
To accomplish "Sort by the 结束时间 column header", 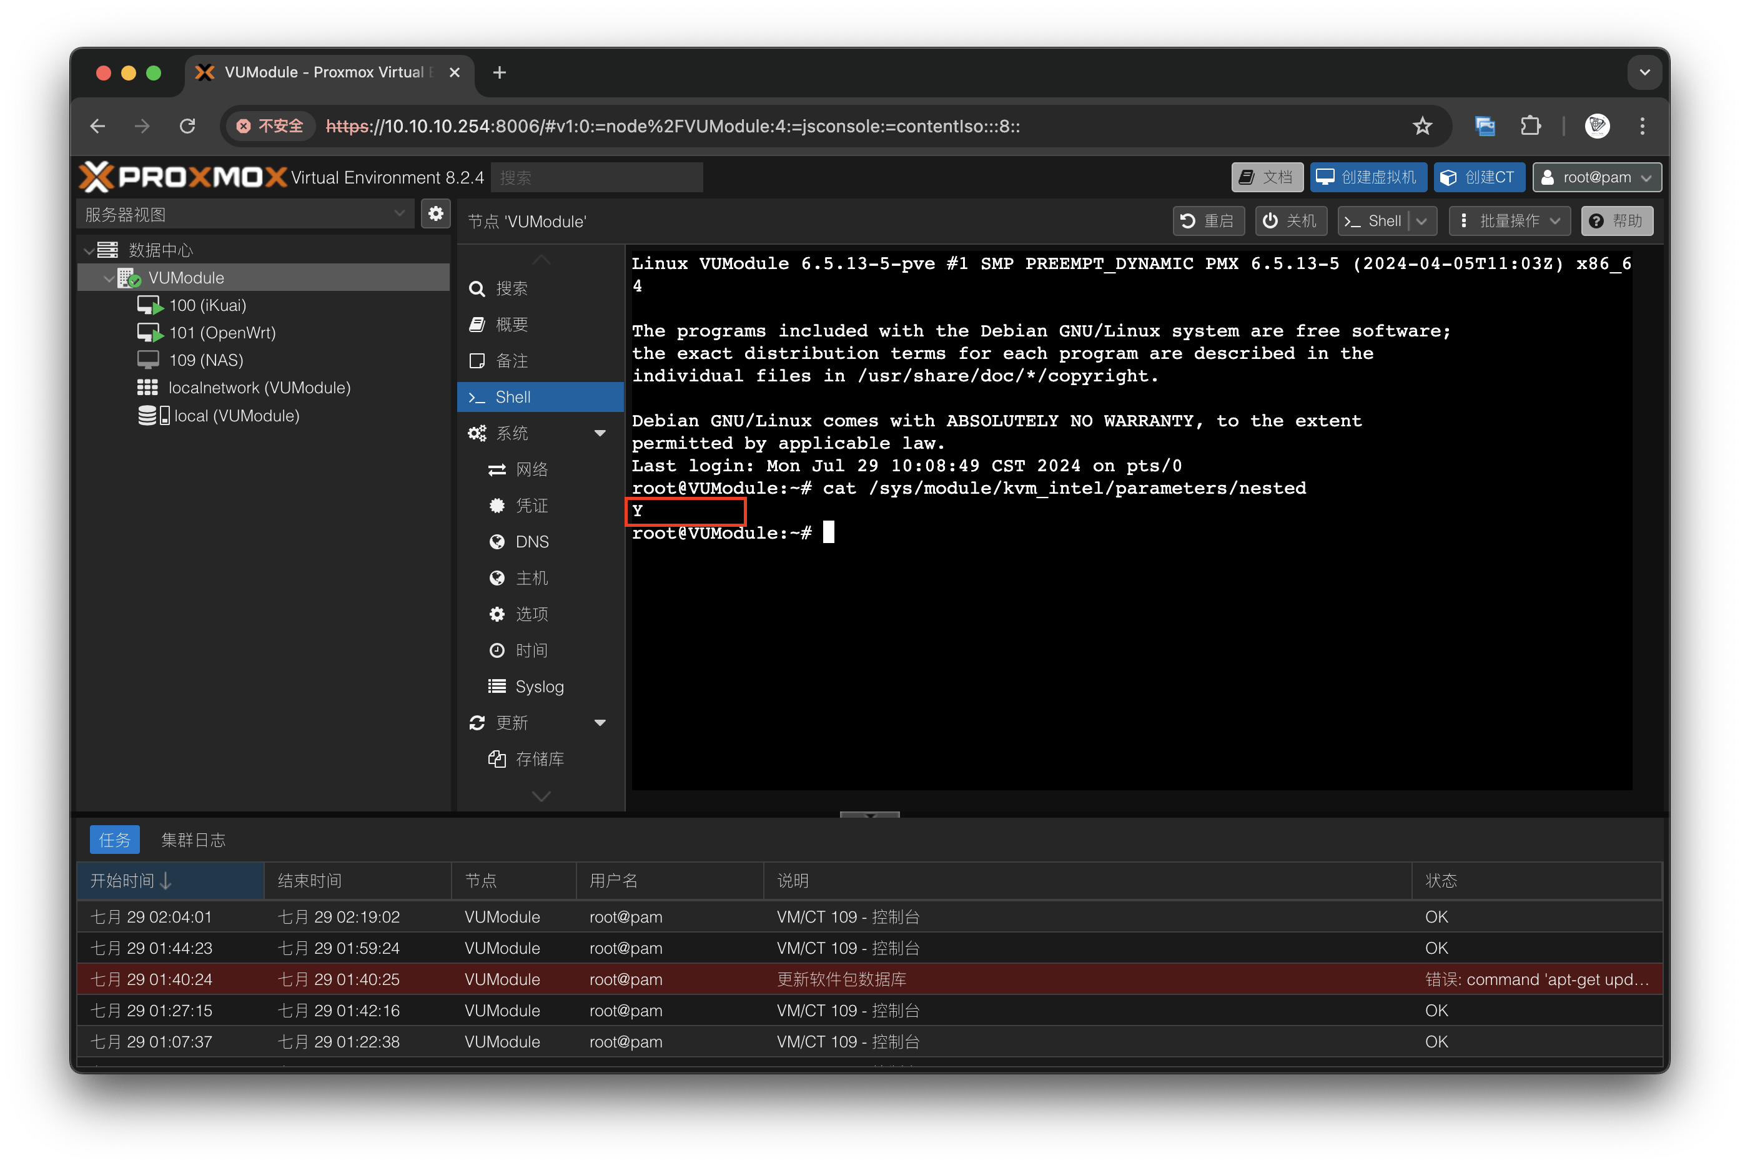I will pos(358,881).
